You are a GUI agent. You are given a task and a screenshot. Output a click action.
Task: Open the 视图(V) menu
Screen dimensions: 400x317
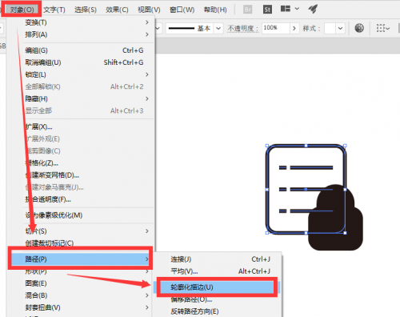149,10
